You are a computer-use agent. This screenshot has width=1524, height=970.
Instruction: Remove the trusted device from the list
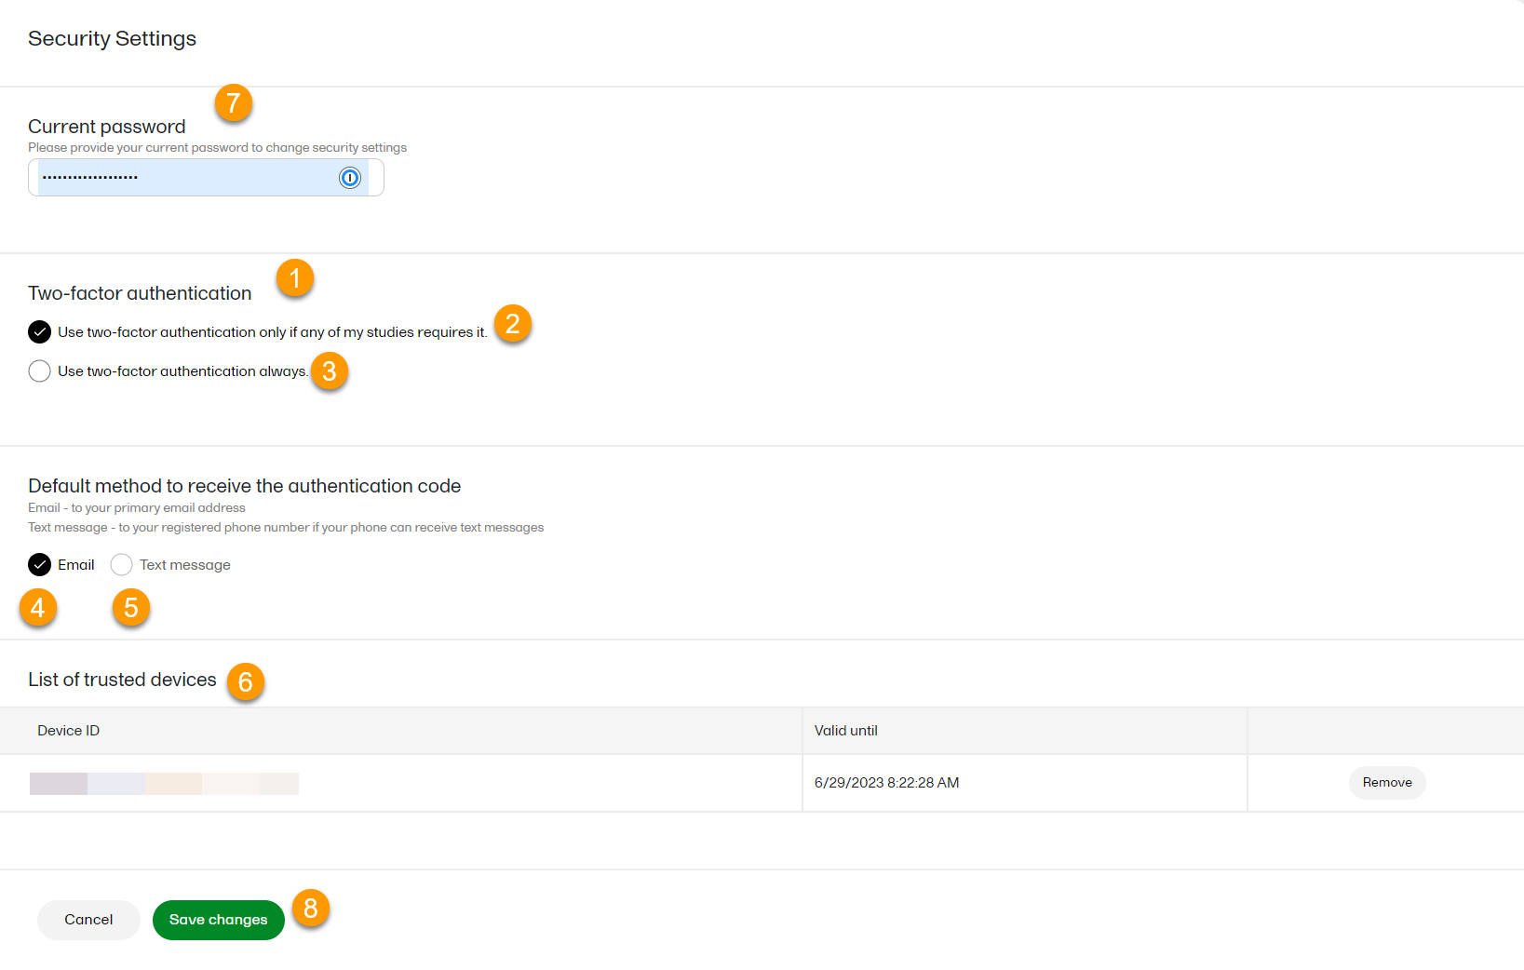pyautogui.click(x=1386, y=783)
